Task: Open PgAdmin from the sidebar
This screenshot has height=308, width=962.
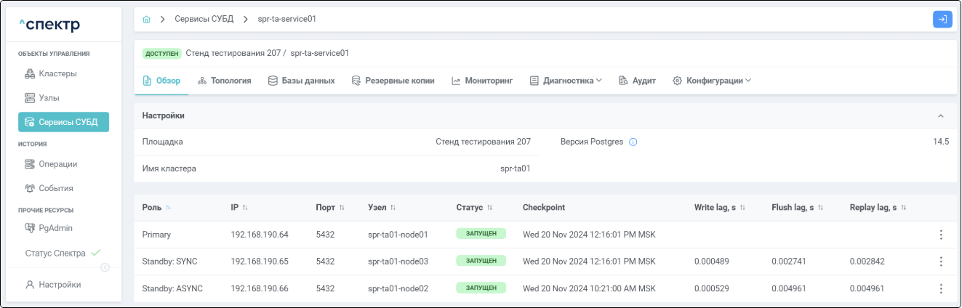Action: click(x=55, y=228)
